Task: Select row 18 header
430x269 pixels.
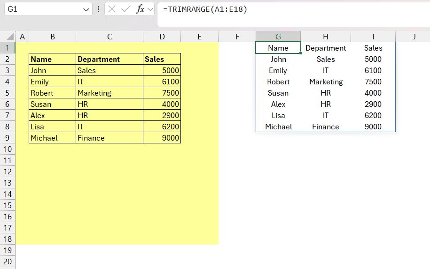Action: 8,239
